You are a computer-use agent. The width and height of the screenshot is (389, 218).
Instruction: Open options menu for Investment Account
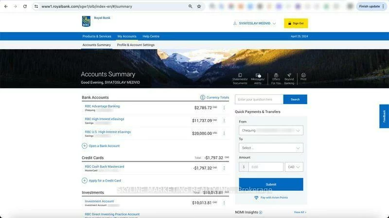point(224,203)
